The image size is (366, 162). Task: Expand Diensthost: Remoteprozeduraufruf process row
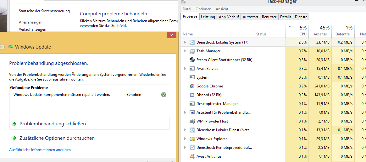point(185,148)
